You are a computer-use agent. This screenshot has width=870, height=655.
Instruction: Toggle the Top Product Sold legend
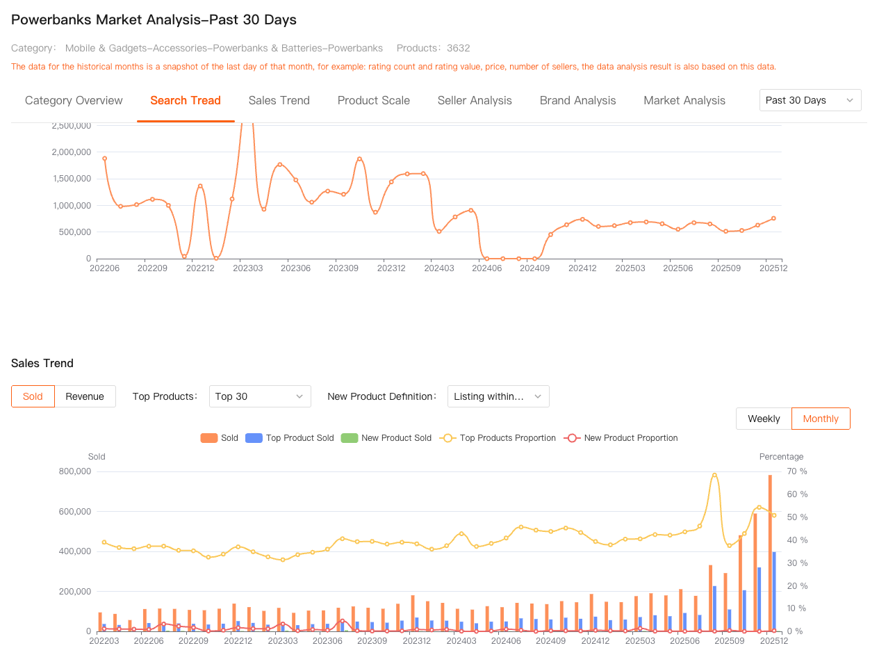pyautogui.click(x=290, y=438)
